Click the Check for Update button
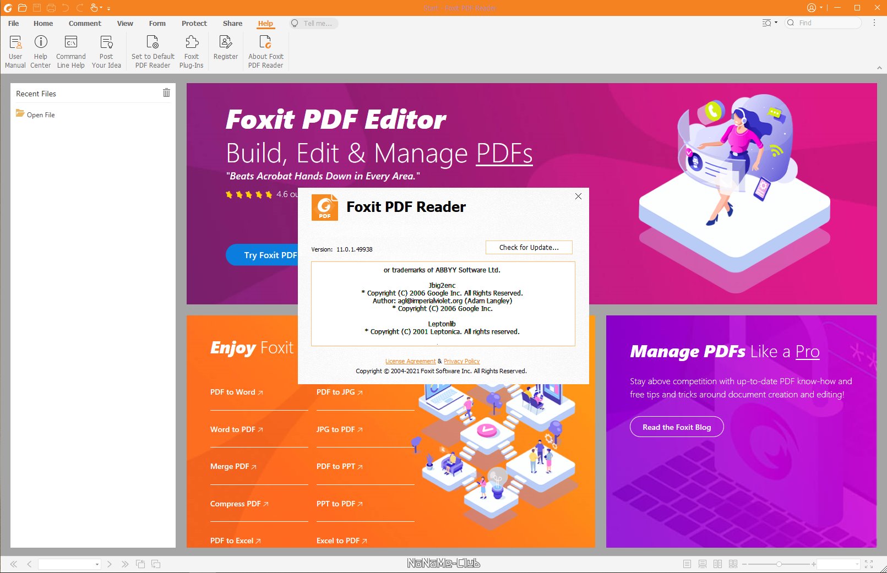 (529, 248)
